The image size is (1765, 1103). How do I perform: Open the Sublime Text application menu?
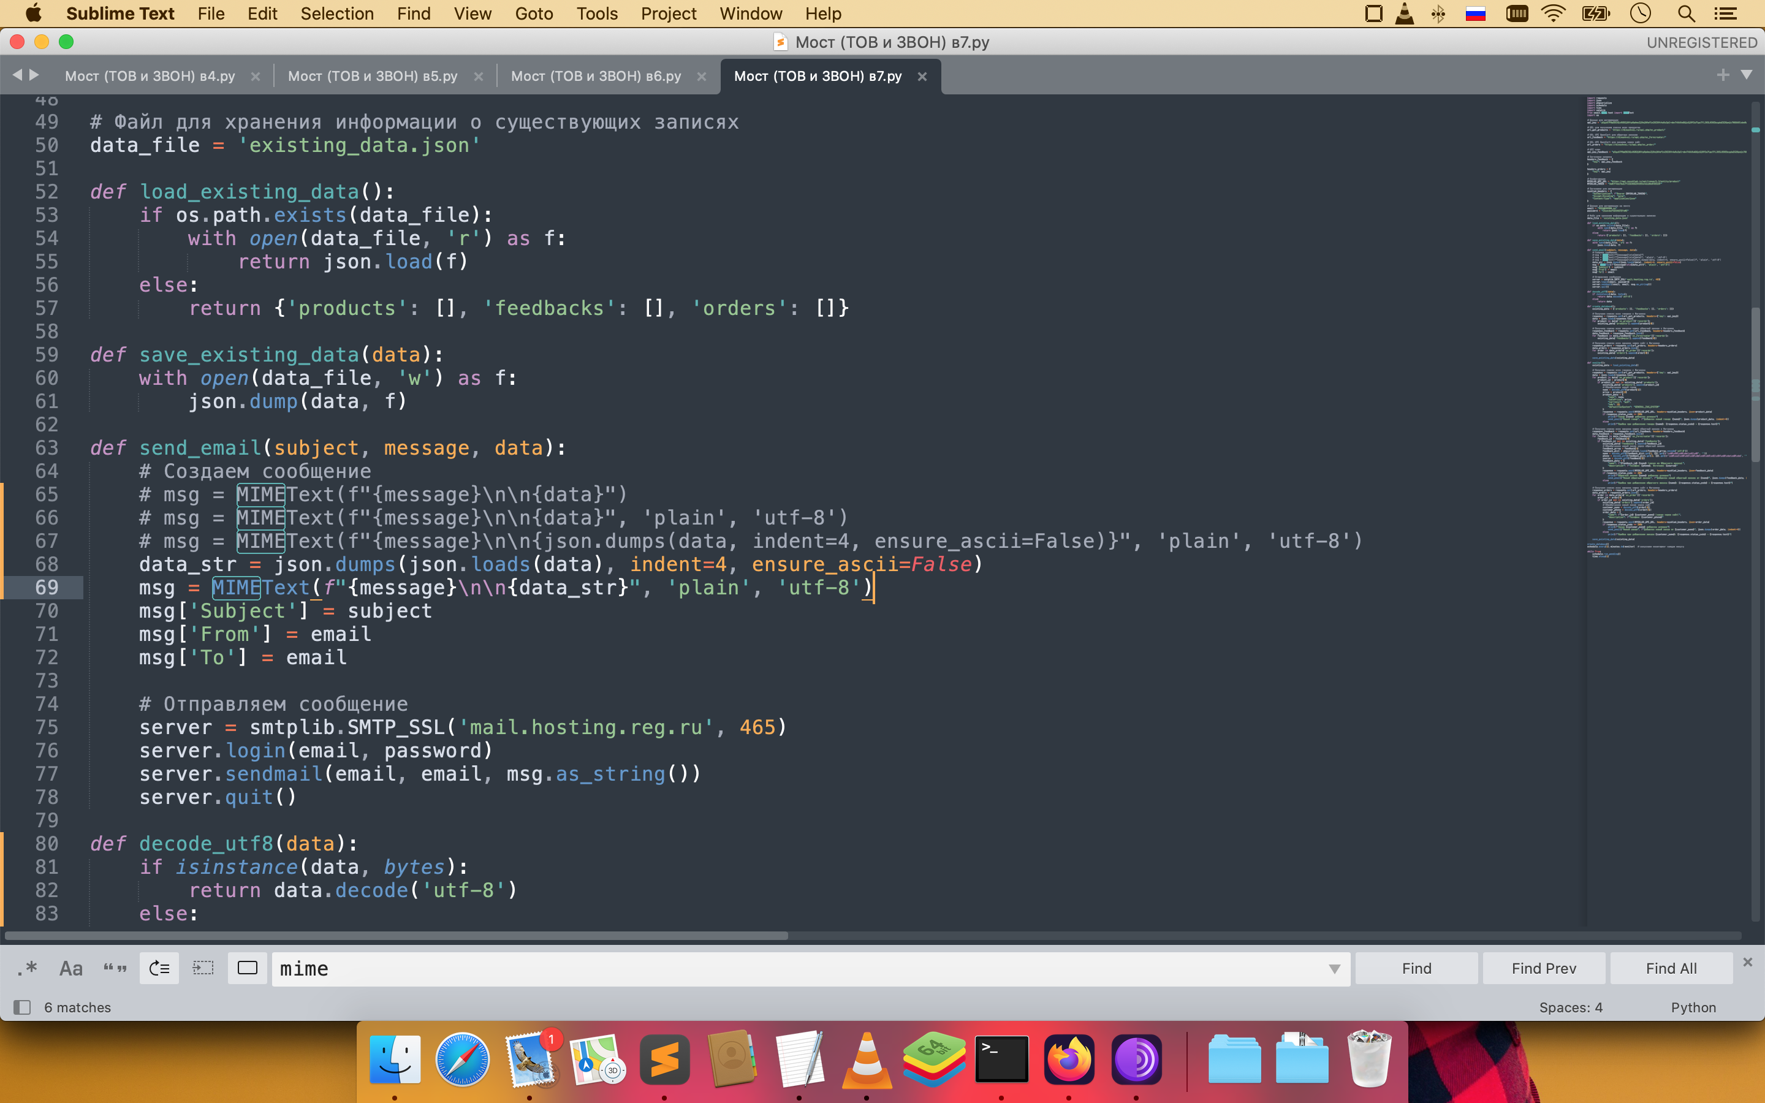(x=120, y=14)
